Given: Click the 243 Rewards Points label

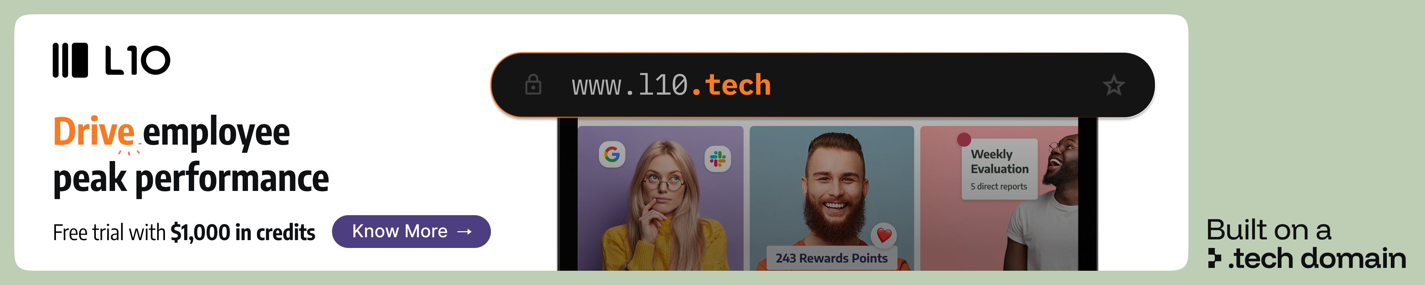Looking at the screenshot, I should 831,258.
